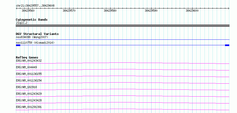Open transcript ERG|NM_182918
This screenshot has width=237, height=113.
click(x=26, y=87)
